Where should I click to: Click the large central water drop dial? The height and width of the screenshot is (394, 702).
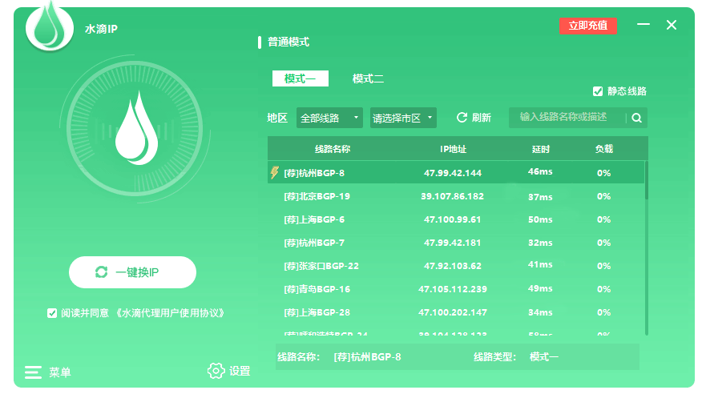135,129
